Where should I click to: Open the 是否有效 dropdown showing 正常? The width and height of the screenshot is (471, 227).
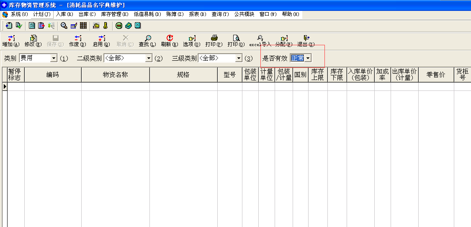pos(308,58)
